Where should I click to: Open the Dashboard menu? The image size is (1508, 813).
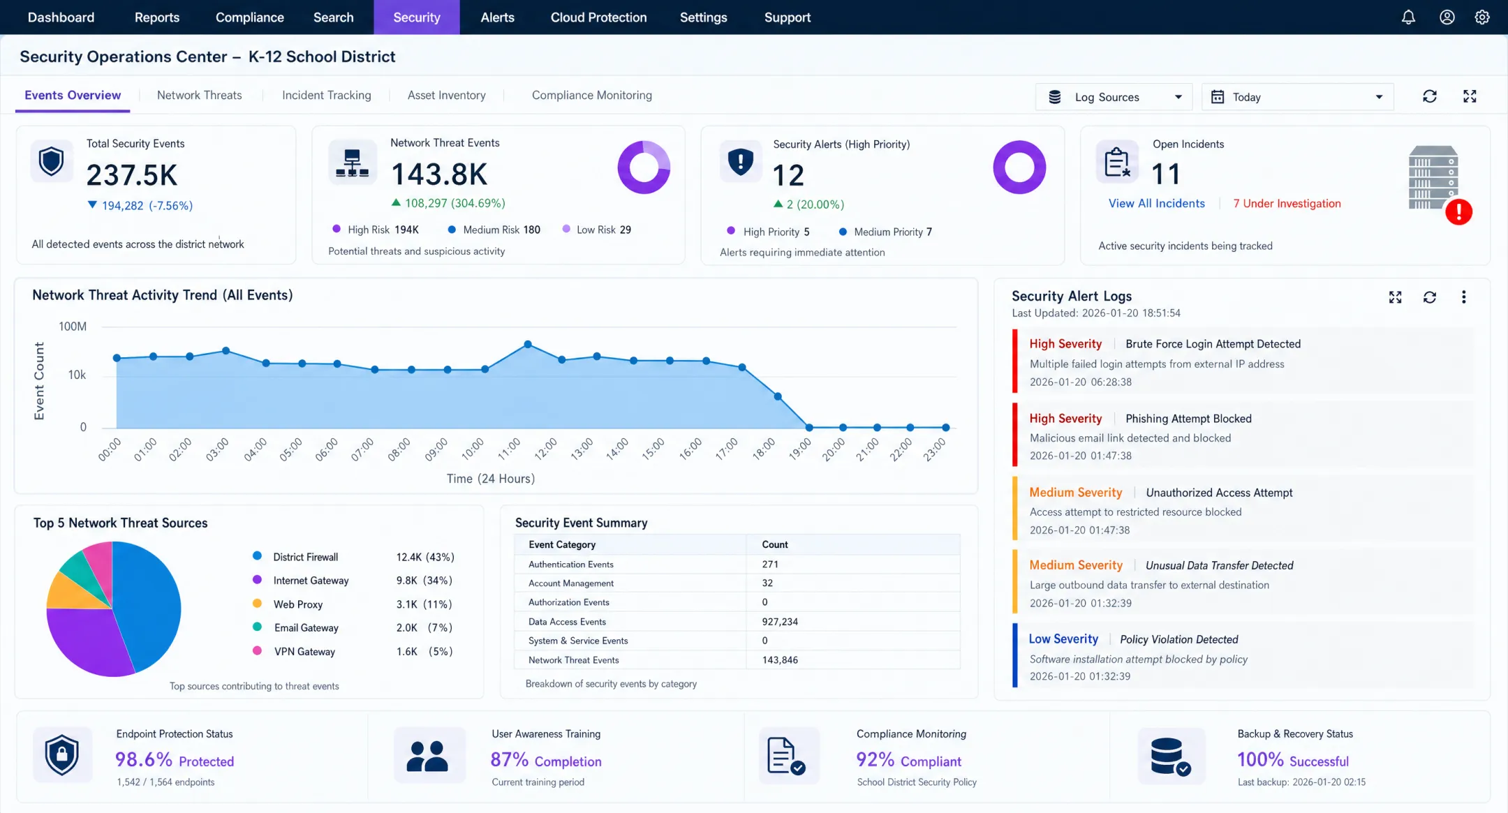tap(61, 17)
